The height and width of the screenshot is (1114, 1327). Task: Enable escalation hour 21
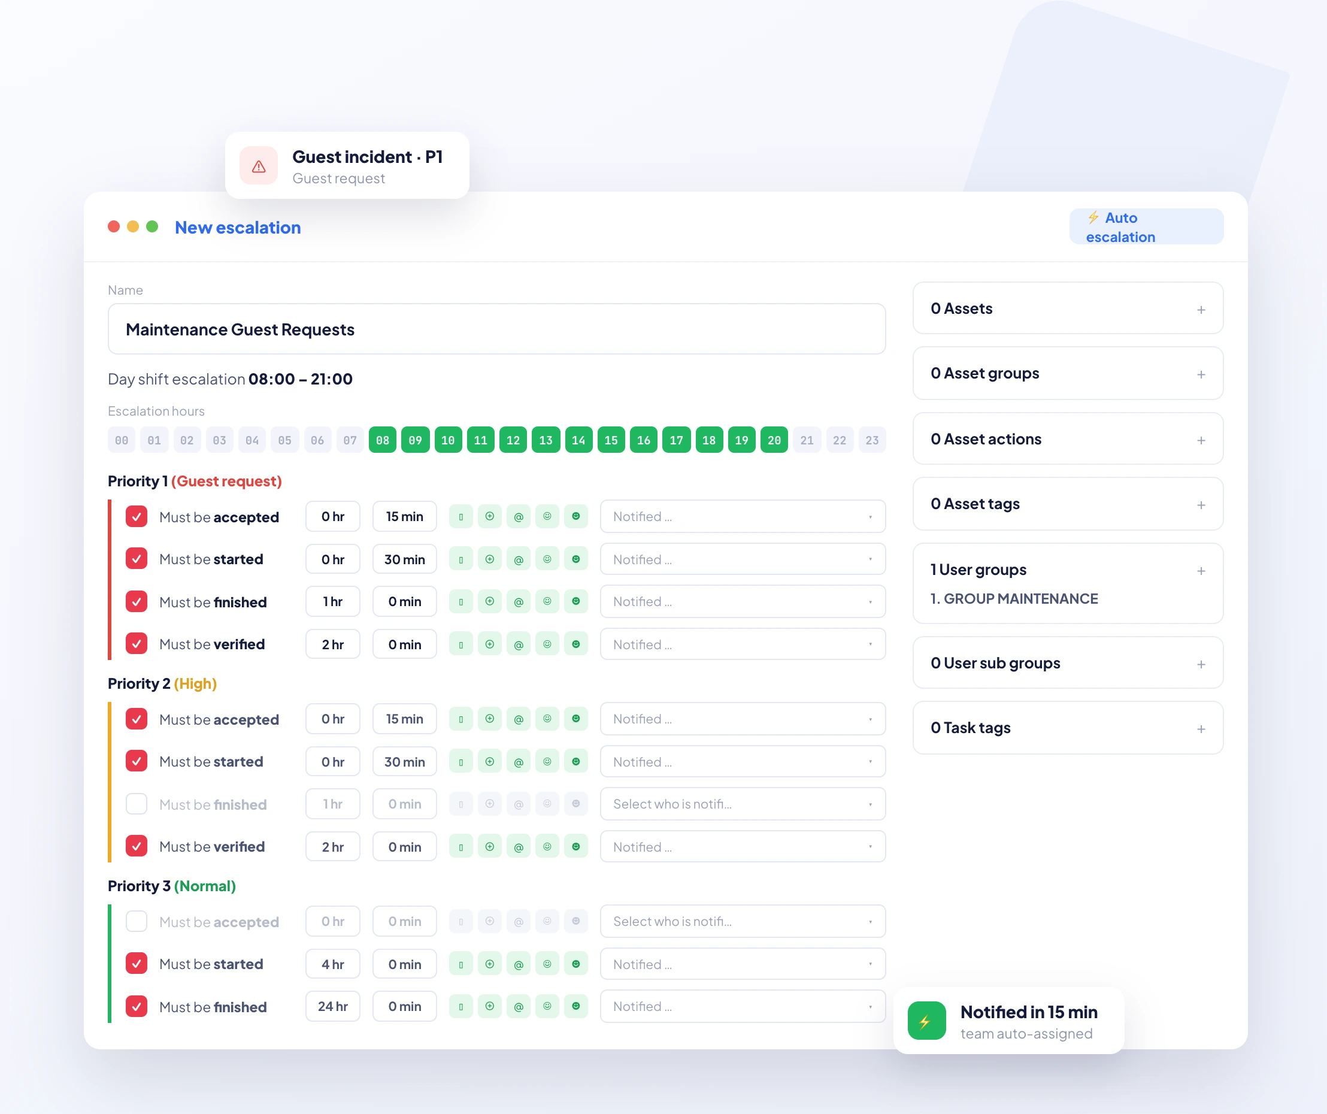click(807, 440)
